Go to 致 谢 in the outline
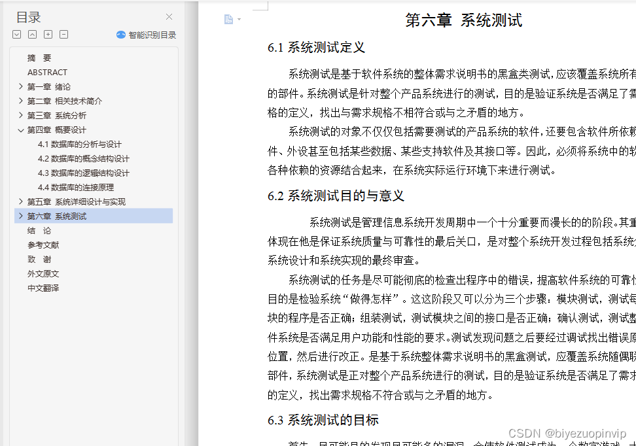 coord(39,260)
